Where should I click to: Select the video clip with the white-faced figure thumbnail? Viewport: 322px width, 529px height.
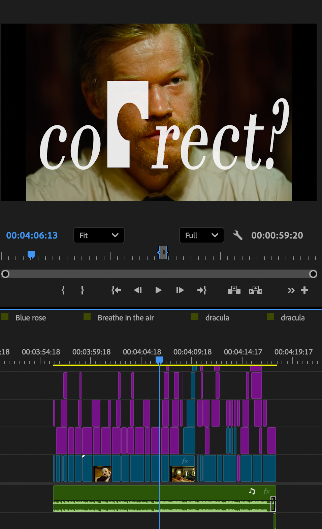102,468
